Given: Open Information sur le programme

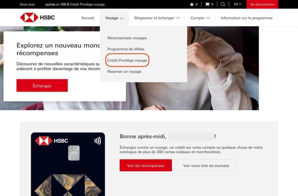Looking at the screenshot, I should (246, 17).
